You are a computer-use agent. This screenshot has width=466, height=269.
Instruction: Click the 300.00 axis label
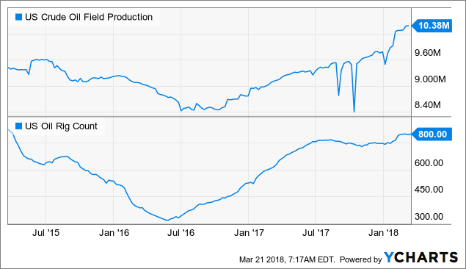[x=429, y=216]
